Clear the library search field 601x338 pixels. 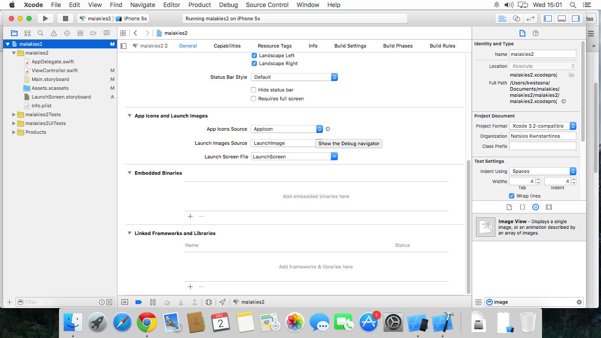click(x=579, y=302)
